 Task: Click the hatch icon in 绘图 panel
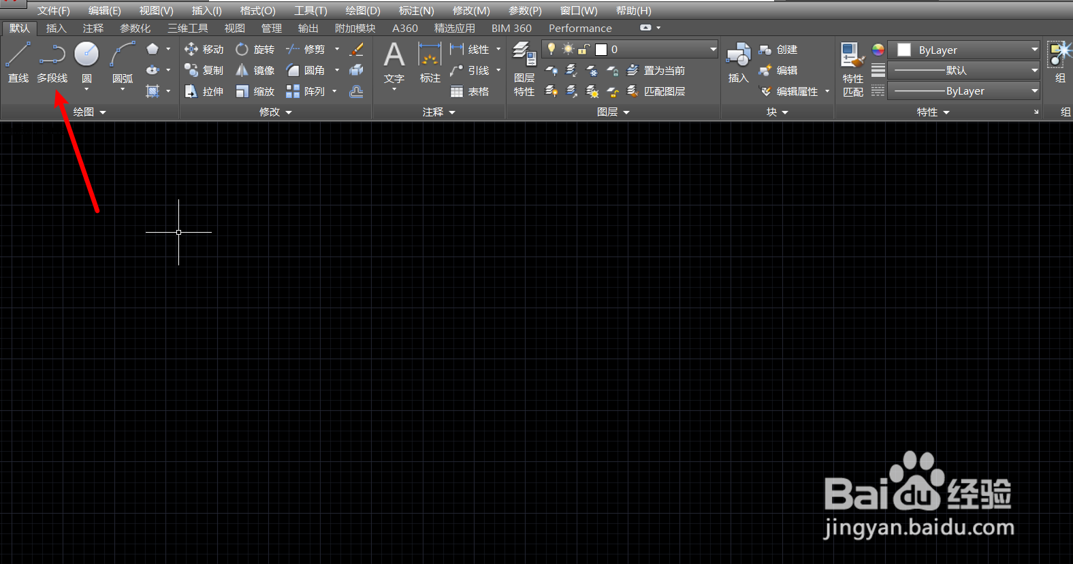(x=153, y=91)
